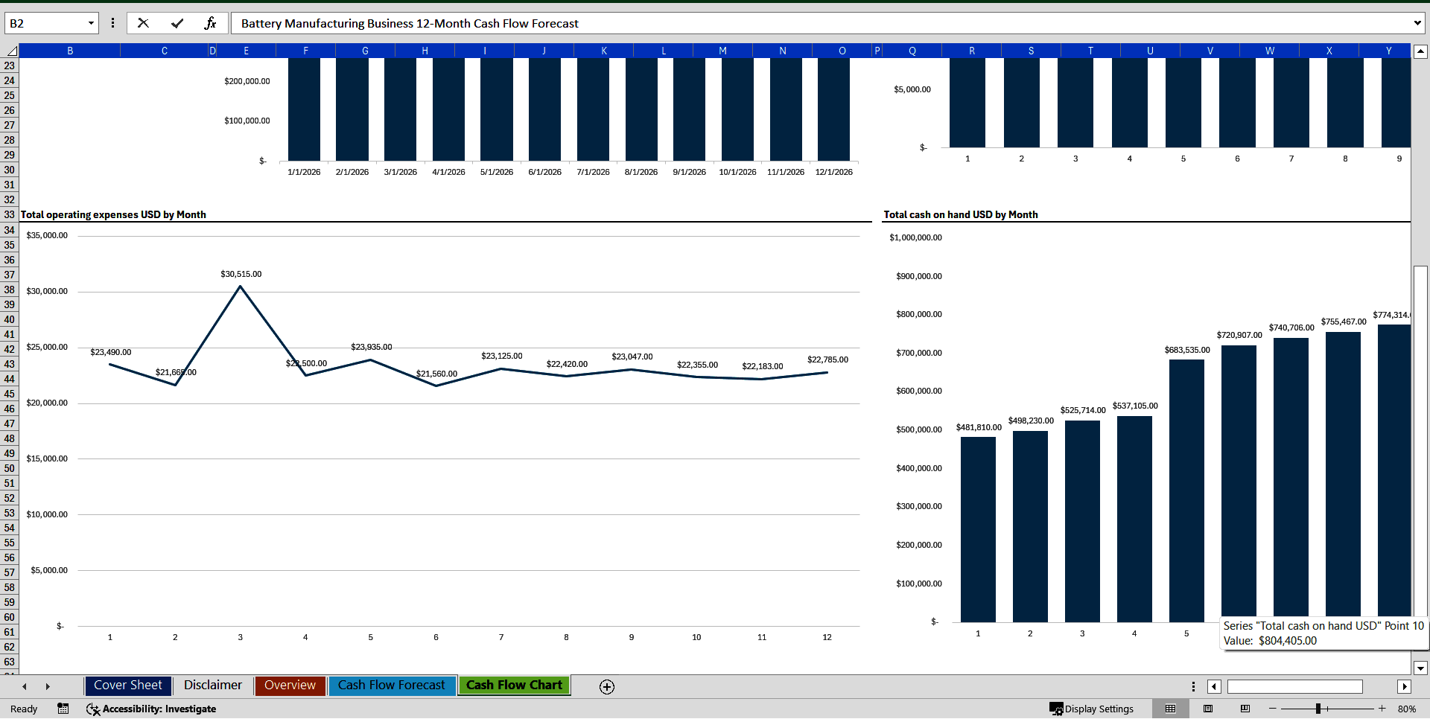Screen dimensions: 1430x719
Task: Switch to the Cover Sheet tab
Action: point(127,685)
